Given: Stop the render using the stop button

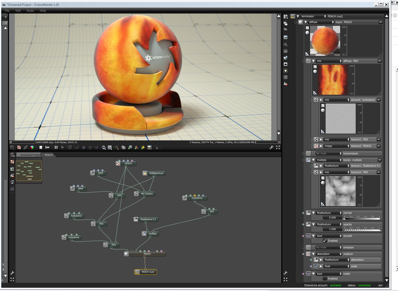Looking at the screenshot, I should [x=41, y=147].
